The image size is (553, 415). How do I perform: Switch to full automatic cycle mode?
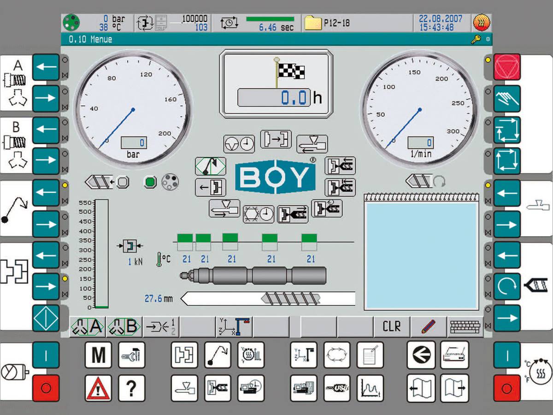coord(507,161)
